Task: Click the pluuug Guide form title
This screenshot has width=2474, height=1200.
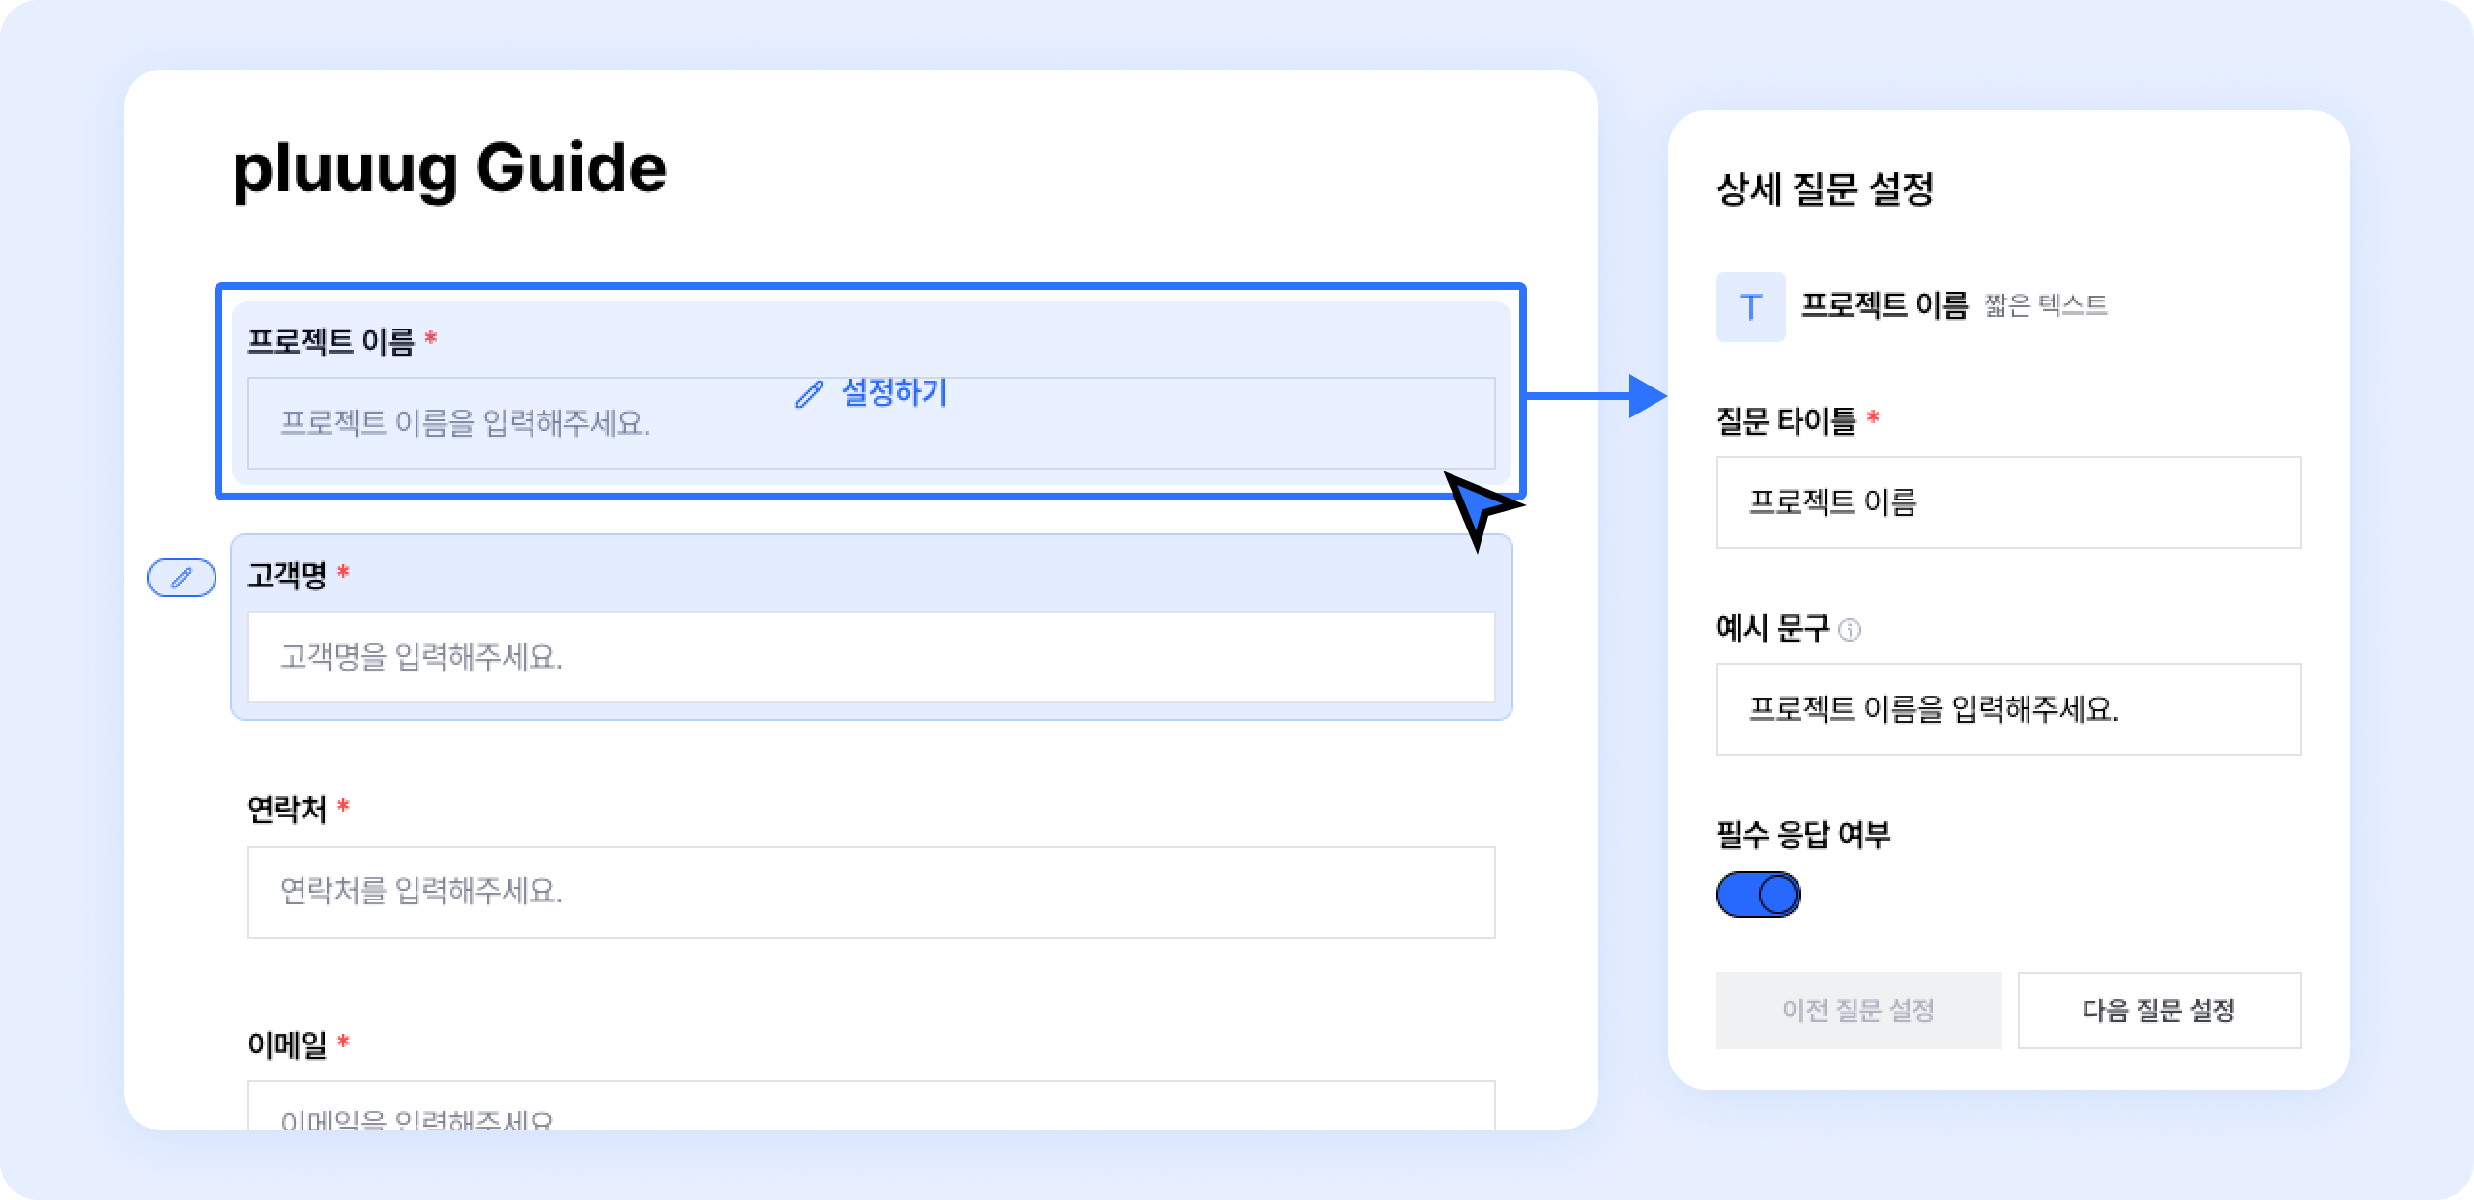Action: (450, 168)
